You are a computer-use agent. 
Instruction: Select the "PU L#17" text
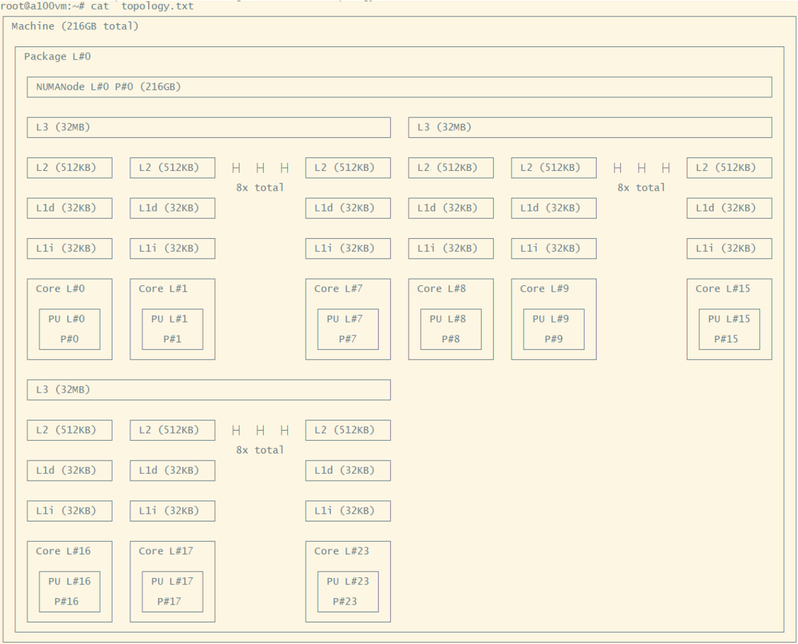point(173,581)
